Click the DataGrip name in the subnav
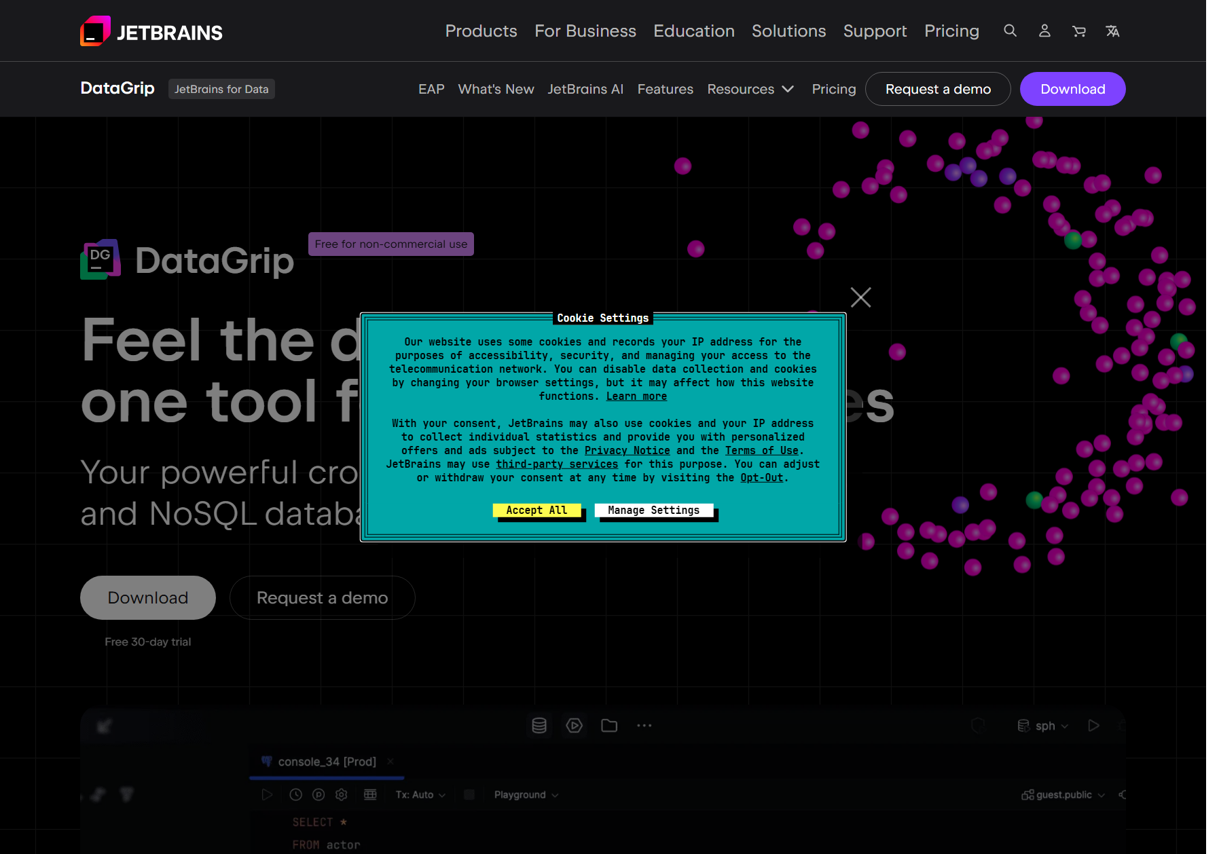 pos(117,88)
